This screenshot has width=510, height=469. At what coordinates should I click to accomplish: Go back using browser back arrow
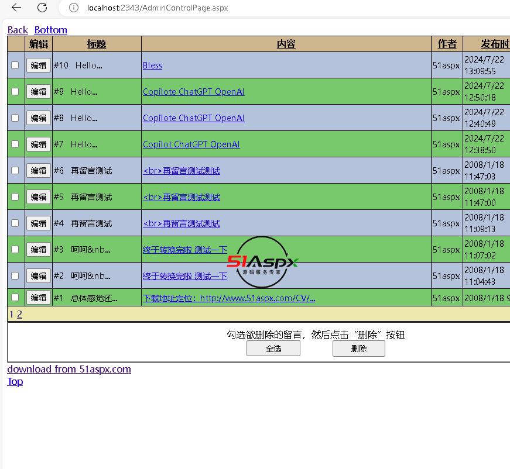[16, 8]
